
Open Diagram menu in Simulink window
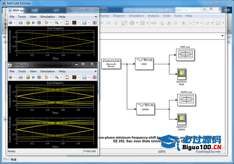119,16
